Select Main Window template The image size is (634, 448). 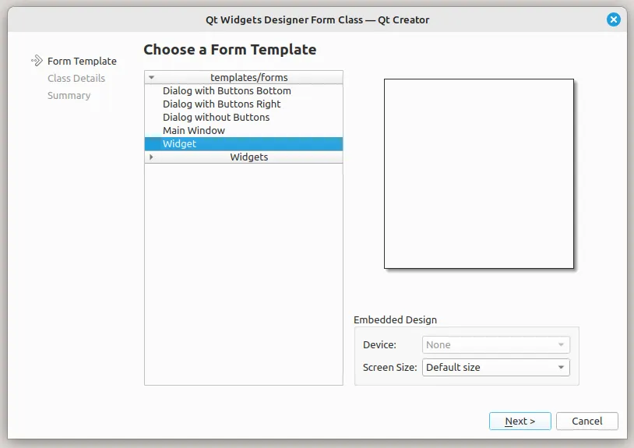click(x=244, y=131)
